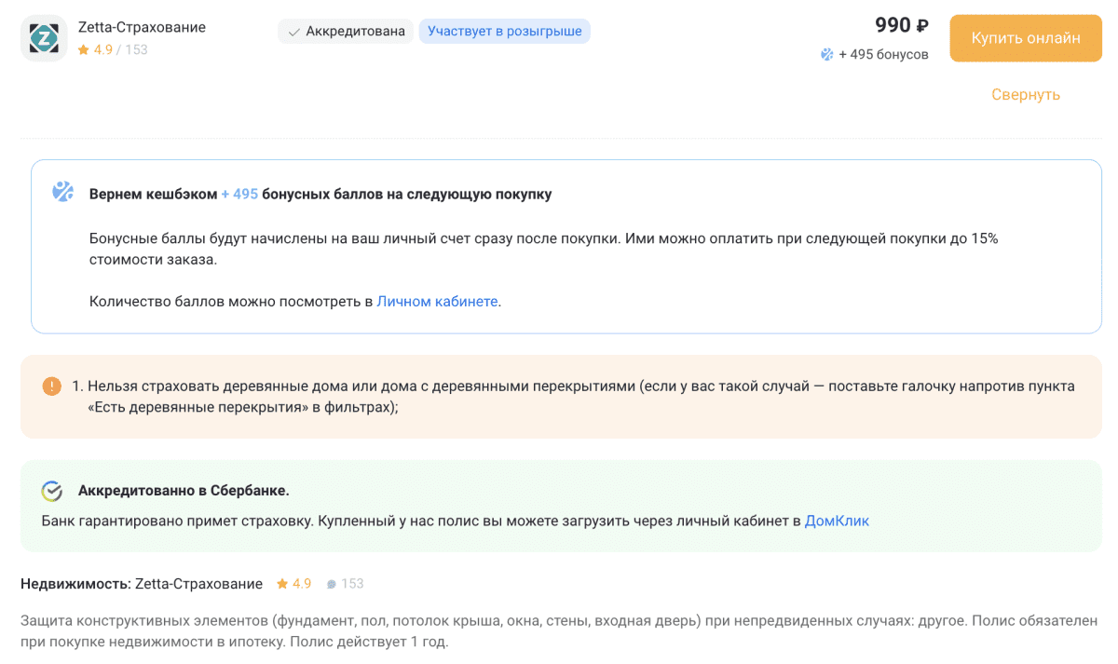Click the Защита конструктивных элементов description text

pyautogui.click(x=559, y=630)
